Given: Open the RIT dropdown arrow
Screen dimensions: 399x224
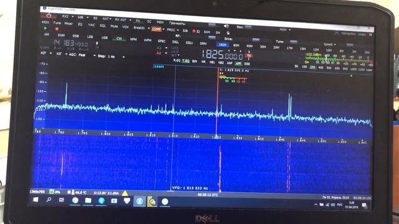Looking at the screenshot, I should point(50,54).
